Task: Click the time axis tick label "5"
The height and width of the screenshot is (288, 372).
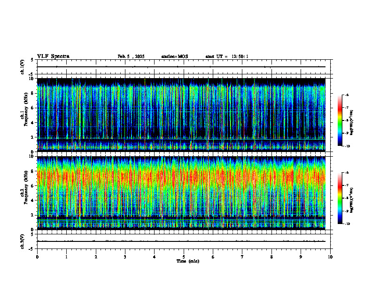Action: tap(184, 257)
